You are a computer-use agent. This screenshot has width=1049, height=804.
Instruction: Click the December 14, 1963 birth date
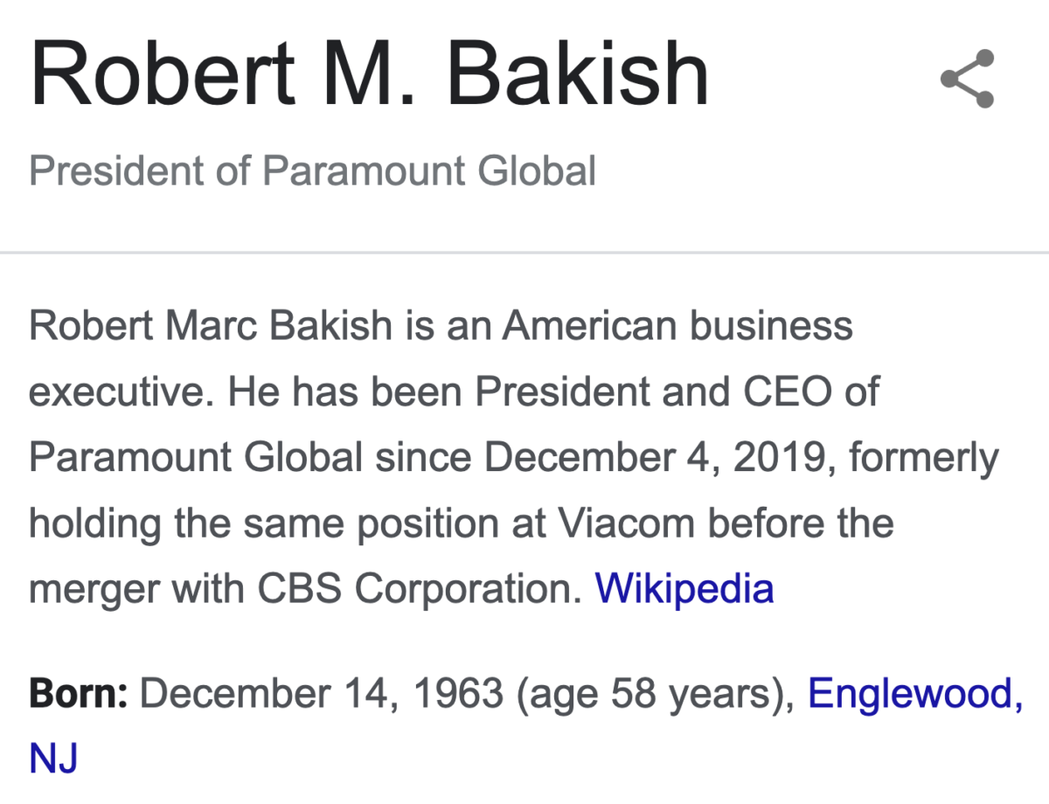click(322, 694)
